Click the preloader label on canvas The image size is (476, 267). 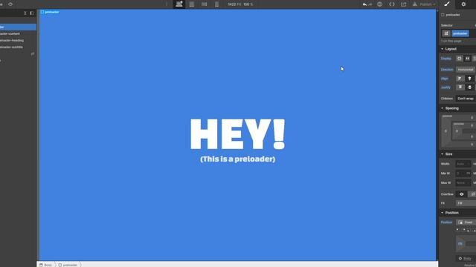click(50, 12)
